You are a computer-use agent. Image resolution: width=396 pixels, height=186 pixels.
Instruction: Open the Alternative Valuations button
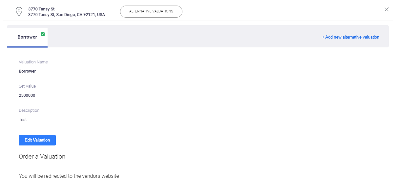click(x=151, y=11)
